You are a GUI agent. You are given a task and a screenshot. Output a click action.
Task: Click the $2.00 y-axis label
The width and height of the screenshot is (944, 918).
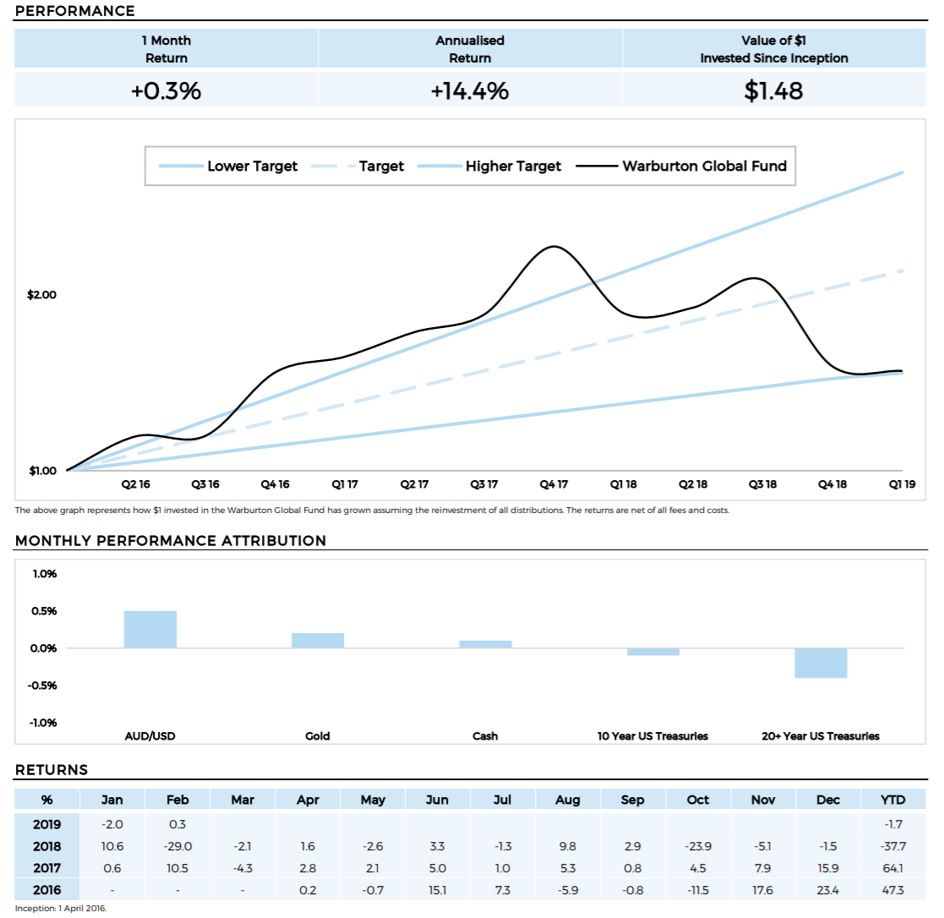[41, 294]
